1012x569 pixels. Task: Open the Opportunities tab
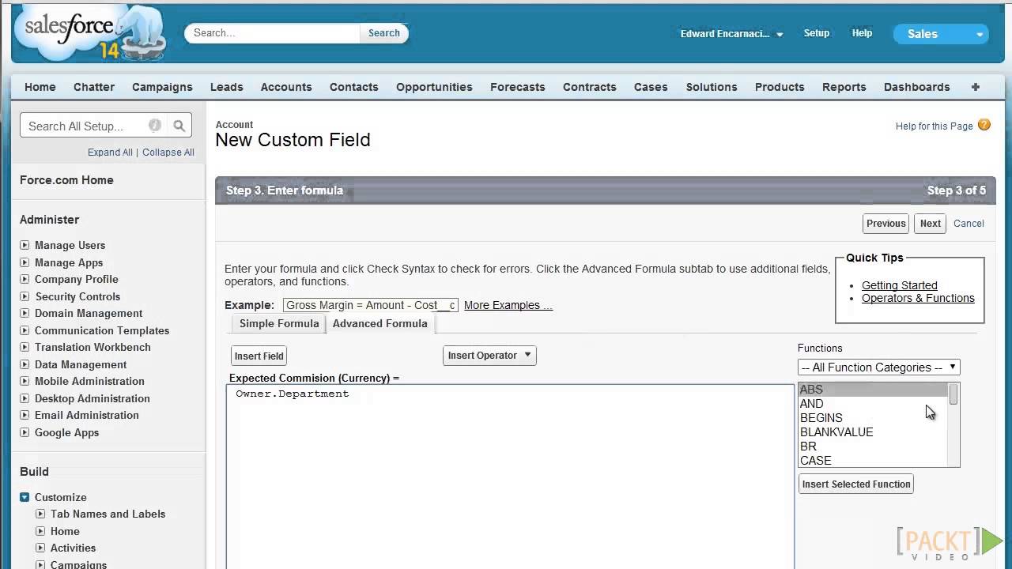point(434,87)
